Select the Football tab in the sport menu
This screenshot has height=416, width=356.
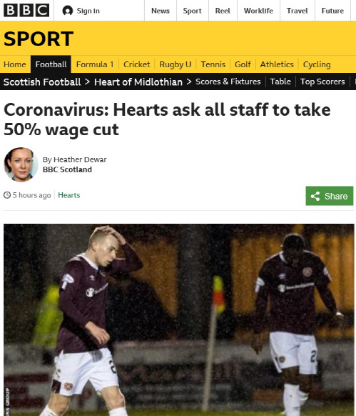pos(51,64)
